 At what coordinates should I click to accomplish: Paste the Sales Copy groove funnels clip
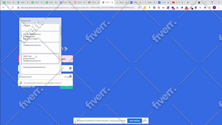[x=40, y=58]
